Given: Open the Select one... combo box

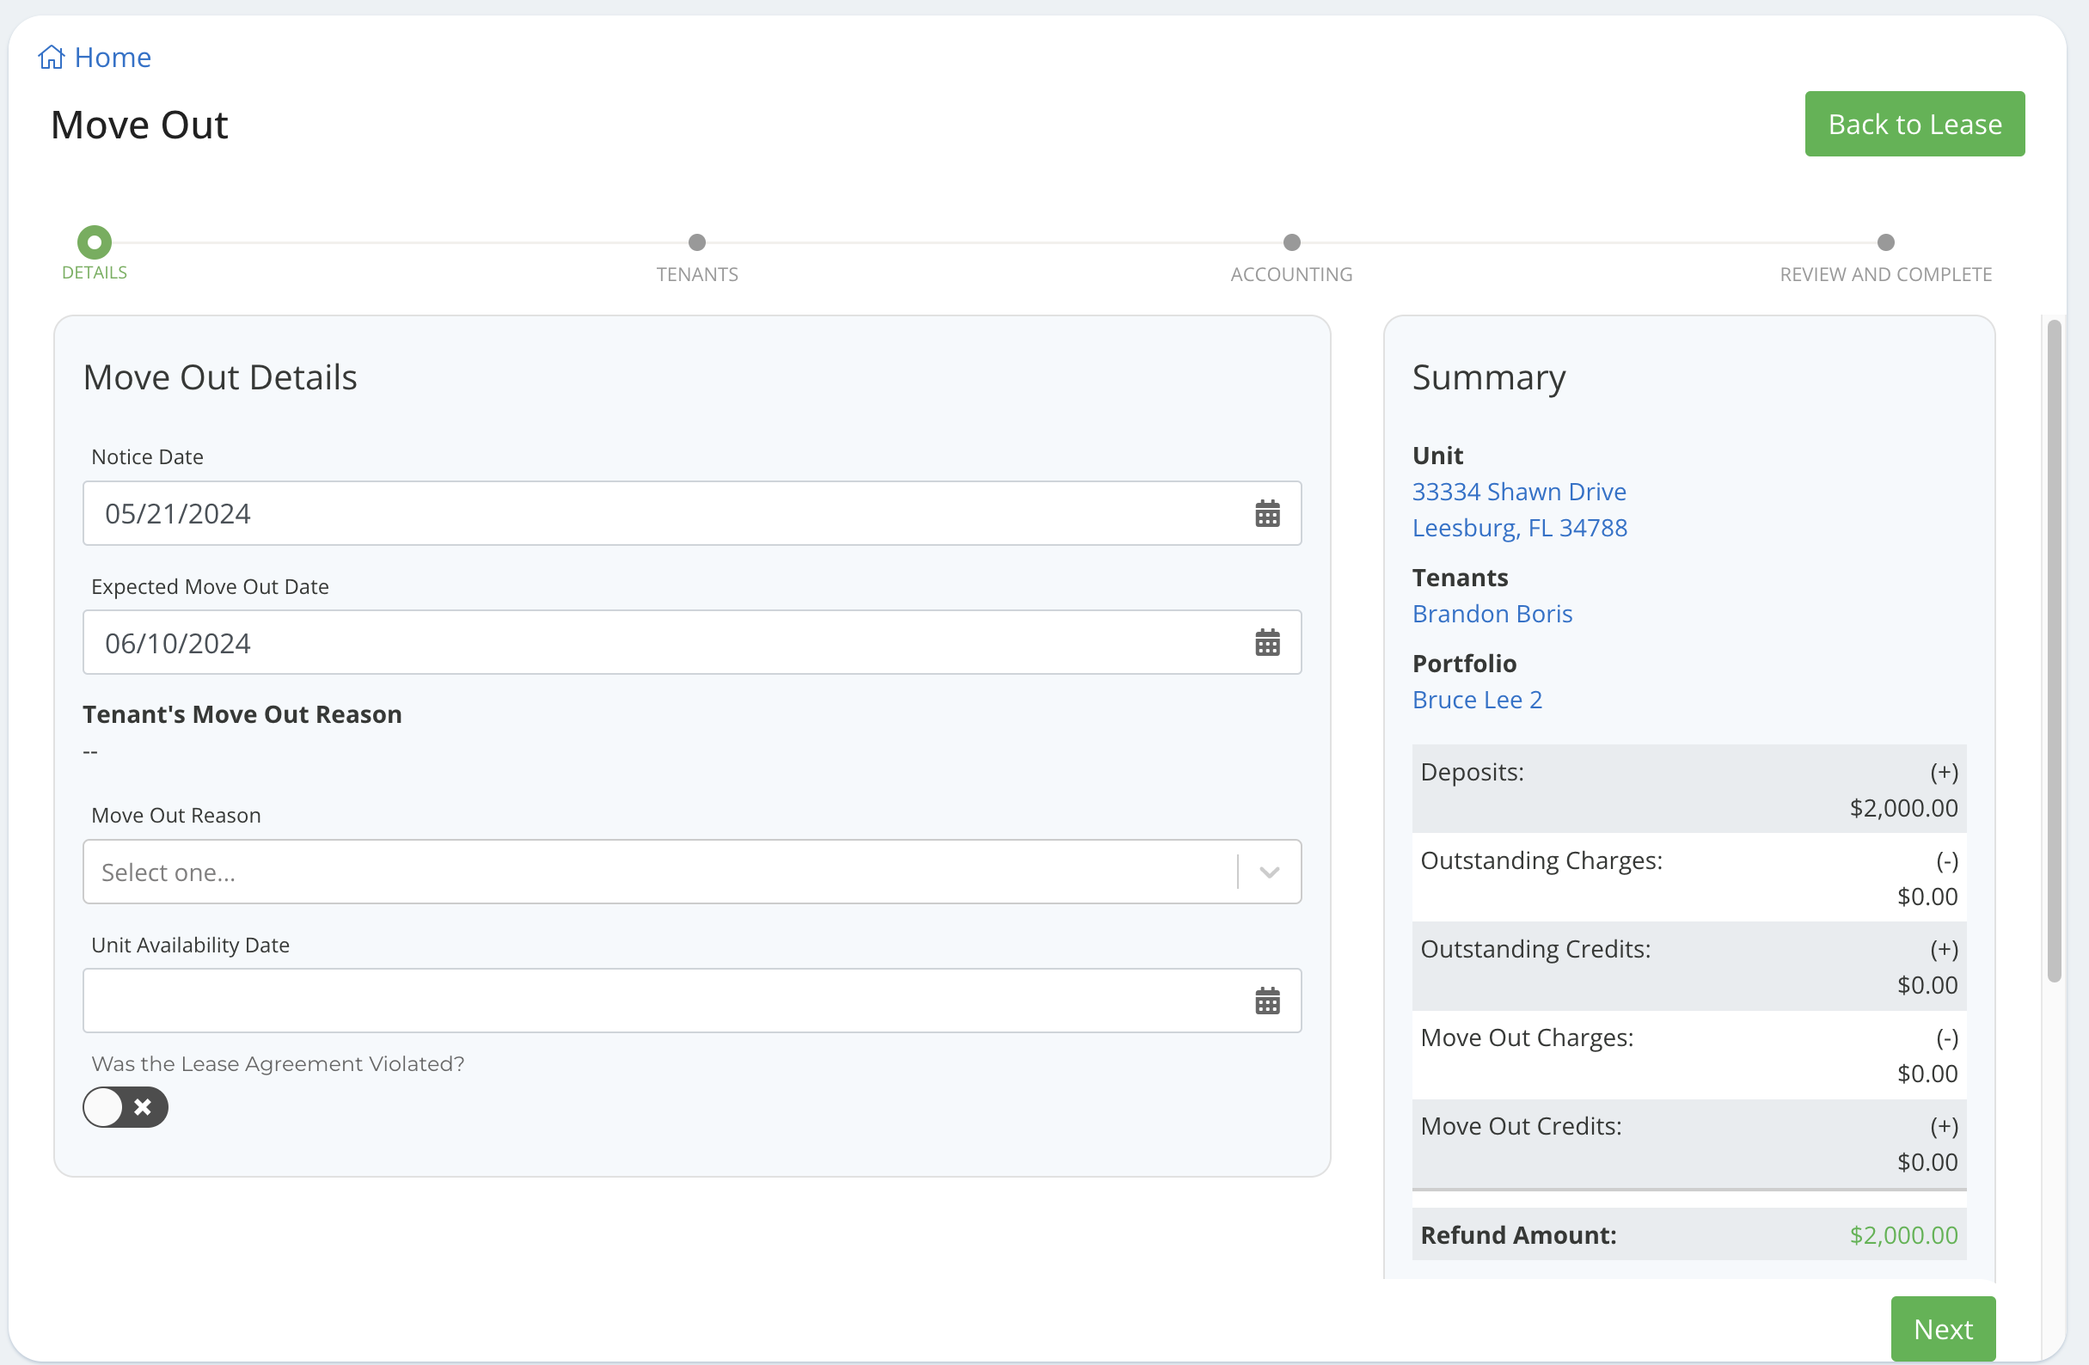Looking at the screenshot, I should [659, 872].
